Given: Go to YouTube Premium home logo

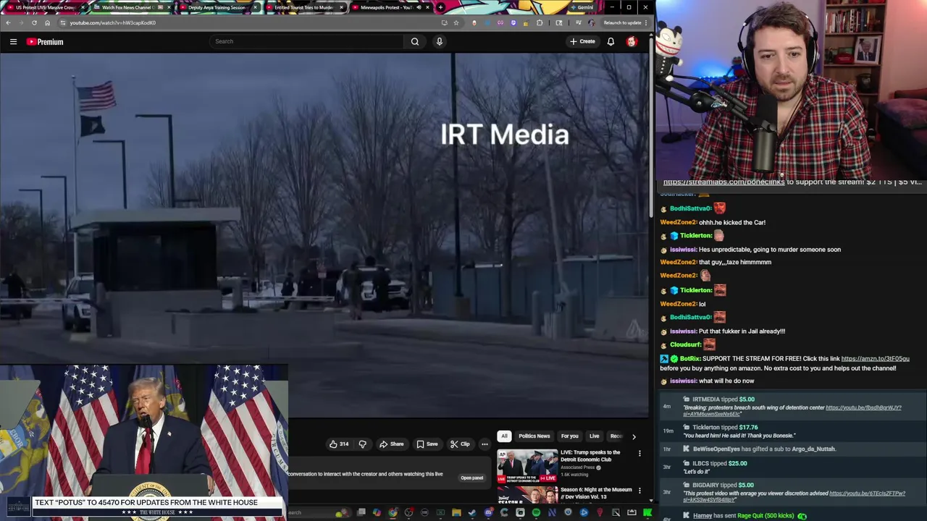Looking at the screenshot, I should coord(45,41).
